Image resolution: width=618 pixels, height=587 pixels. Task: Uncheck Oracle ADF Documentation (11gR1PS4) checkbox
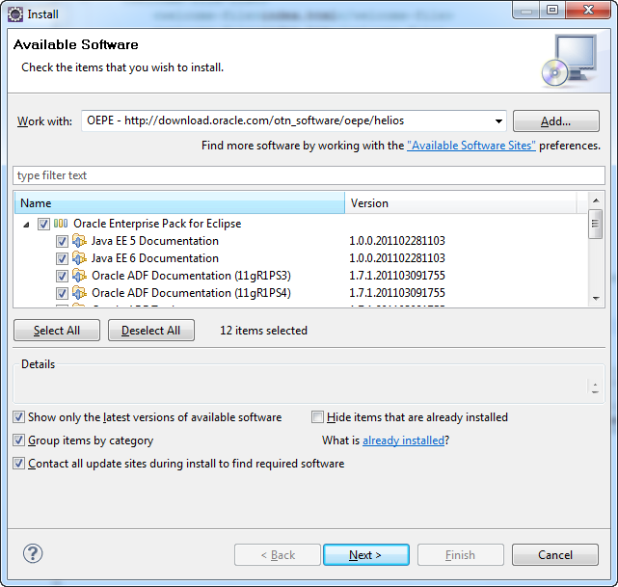62,293
